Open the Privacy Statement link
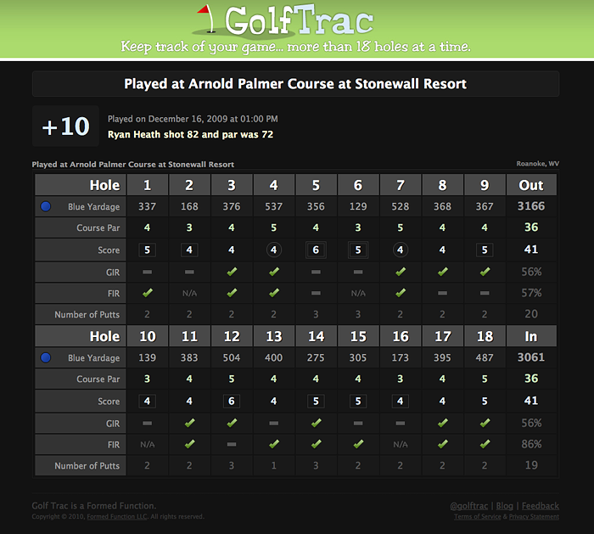The image size is (594, 534). (534, 516)
